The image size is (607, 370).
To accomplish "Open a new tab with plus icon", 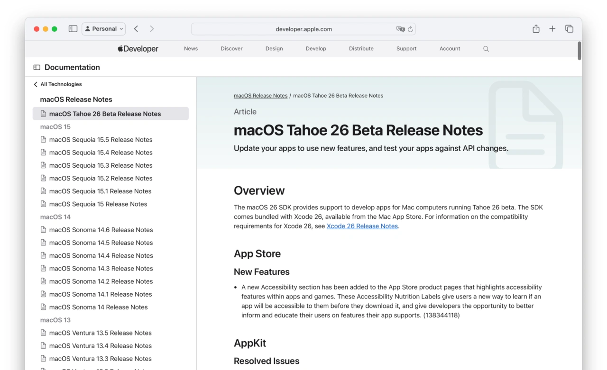I will (x=552, y=29).
